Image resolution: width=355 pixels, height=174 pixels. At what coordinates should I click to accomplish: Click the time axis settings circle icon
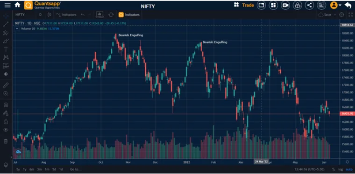click(x=348, y=162)
